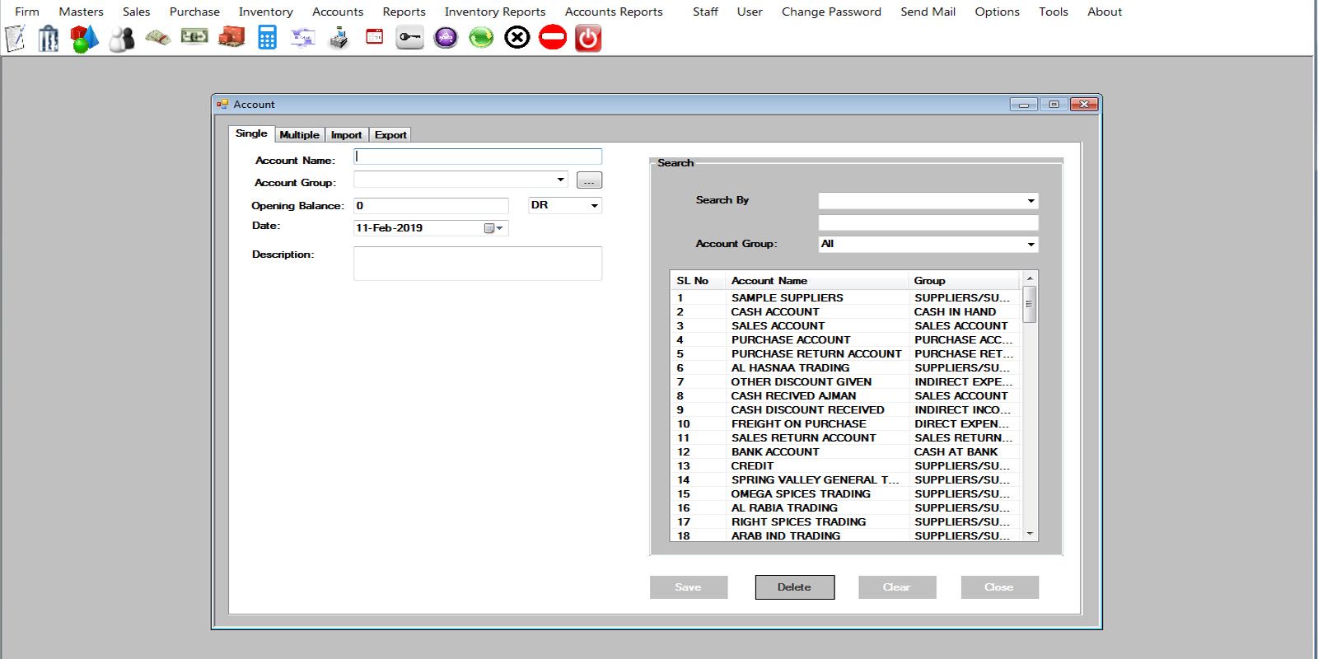
Task: Switch to the Import tab
Action: click(x=346, y=135)
